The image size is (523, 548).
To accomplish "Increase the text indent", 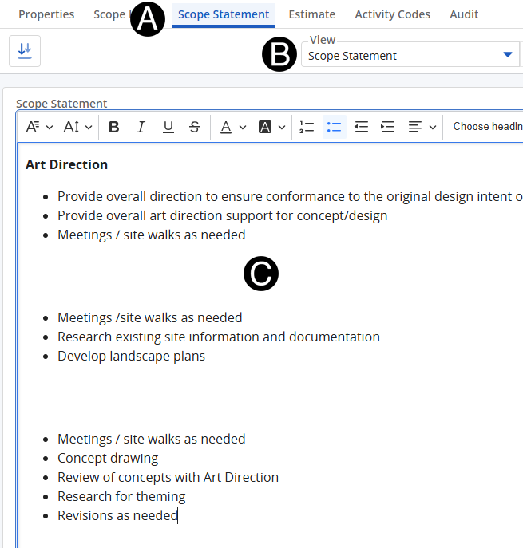I will click(388, 127).
